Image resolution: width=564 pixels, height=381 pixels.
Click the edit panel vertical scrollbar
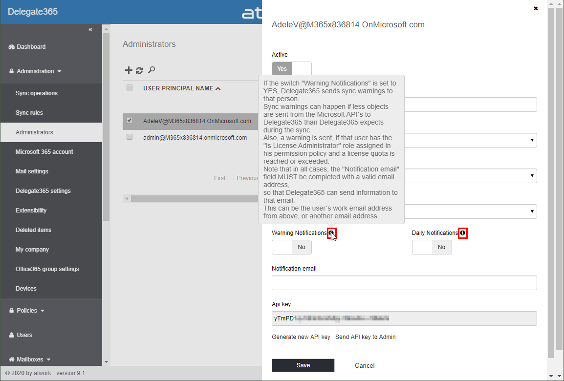[x=551, y=183]
